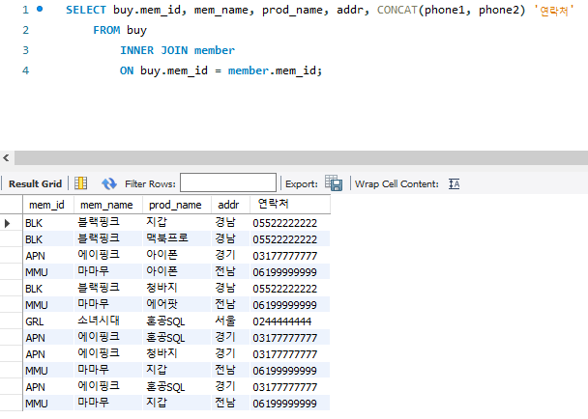This screenshot has height=419, width=588.
Task: Click ON keyword on line 4
Action: [x=127, y=70]
